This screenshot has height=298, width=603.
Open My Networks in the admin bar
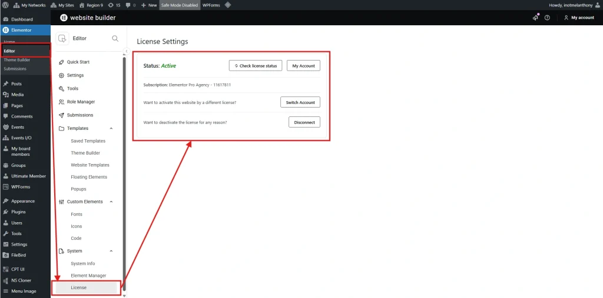[x=29, y=5]
